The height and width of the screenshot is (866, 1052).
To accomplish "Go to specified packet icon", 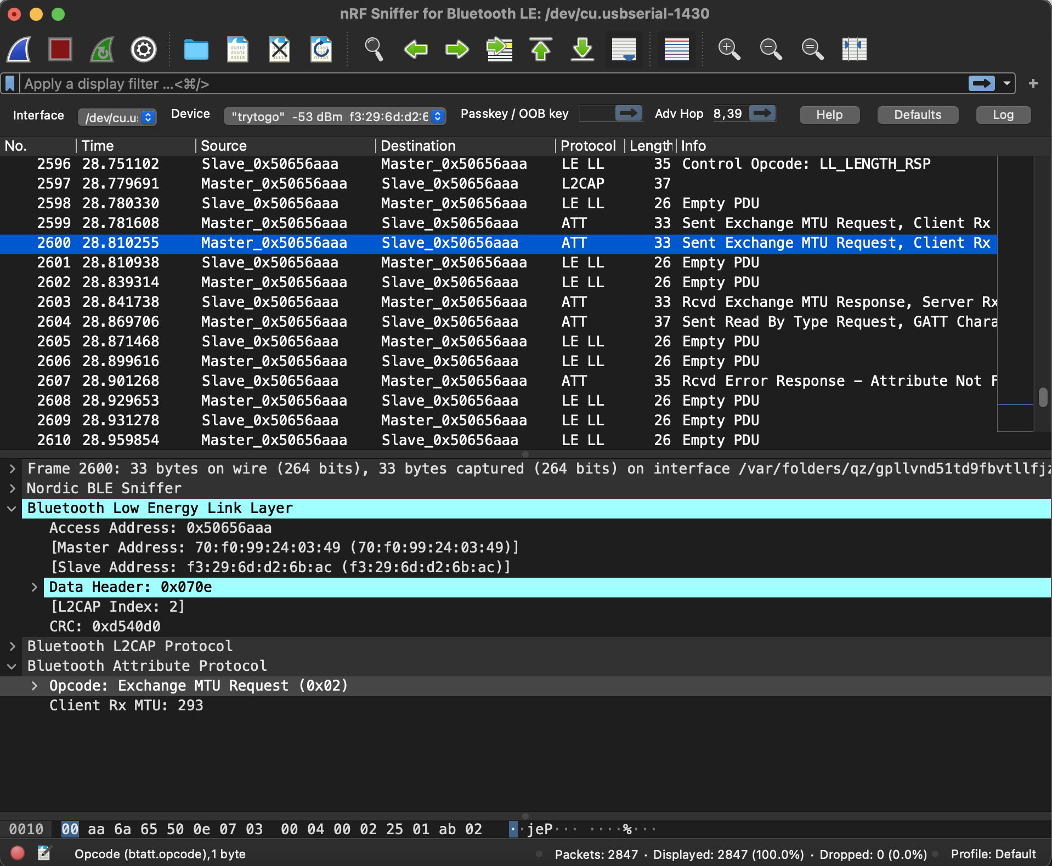I will click(x=499, y=49).
